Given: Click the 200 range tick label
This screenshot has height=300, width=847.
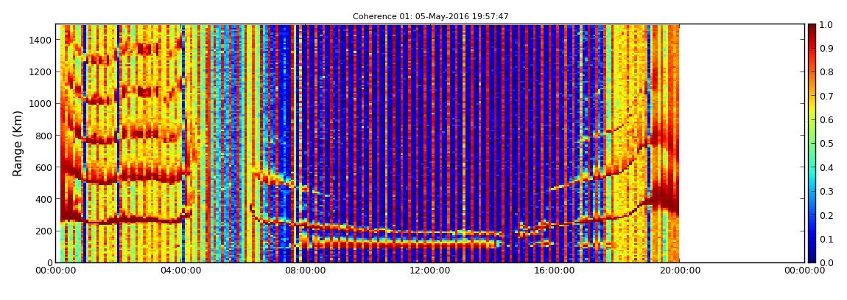Looking at the screenshot, I should click(45, 231).
